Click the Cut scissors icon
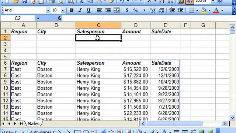This screenshot has height=133, width=236. (x=82, y=1)
